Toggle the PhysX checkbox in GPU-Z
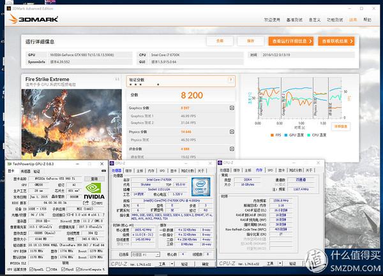Image resolution: width=383 pixels, height=276 pixels. [63, 269]
